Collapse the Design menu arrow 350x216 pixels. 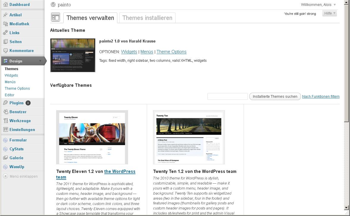40,61
